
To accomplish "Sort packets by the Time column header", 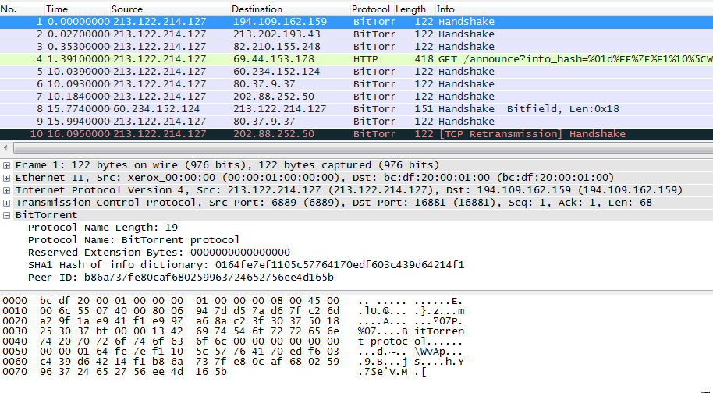I will point(77,9).
